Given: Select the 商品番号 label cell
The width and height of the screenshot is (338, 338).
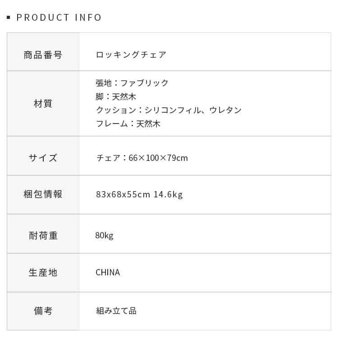Looking at the screenshot, I should pos(43,55).
